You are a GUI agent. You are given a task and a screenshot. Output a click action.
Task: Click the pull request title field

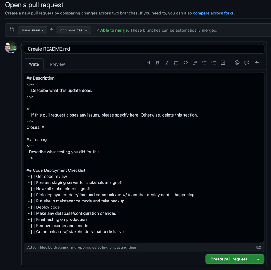tap(144, 49)
